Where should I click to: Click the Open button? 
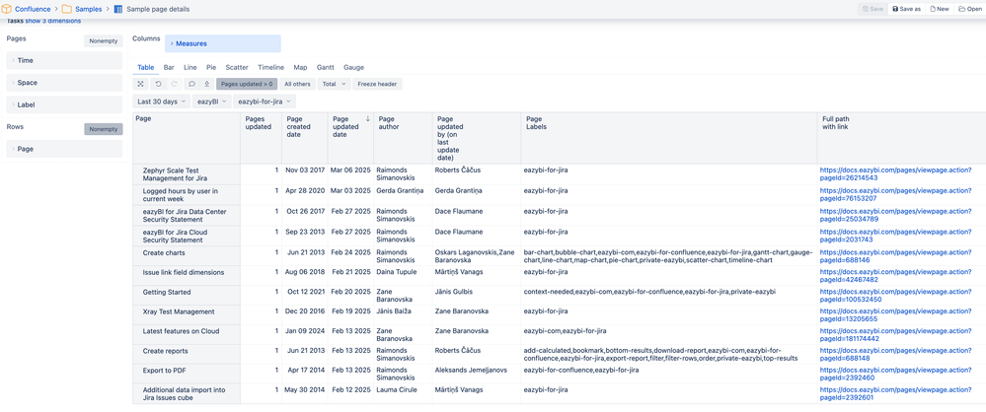[970, 10]
